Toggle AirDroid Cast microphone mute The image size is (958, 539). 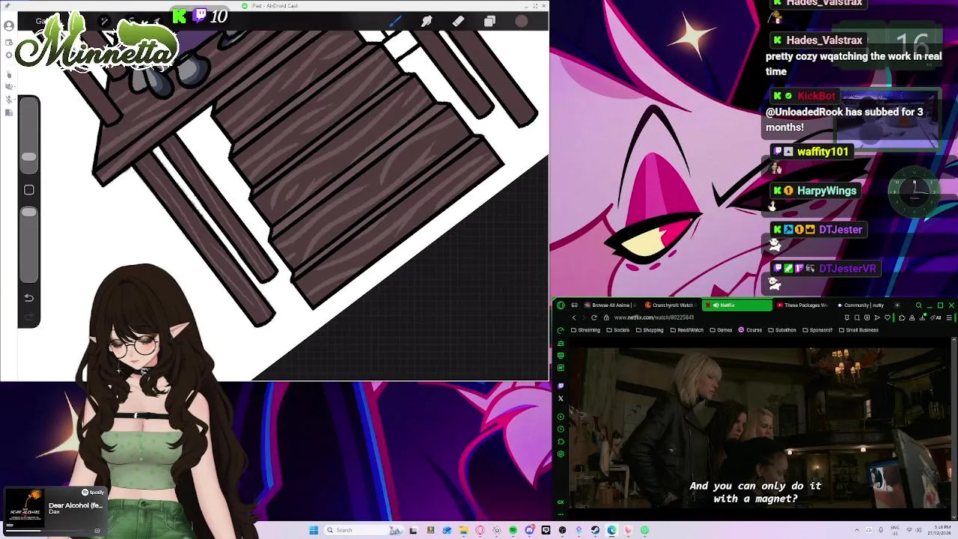(x=9, y=99)
